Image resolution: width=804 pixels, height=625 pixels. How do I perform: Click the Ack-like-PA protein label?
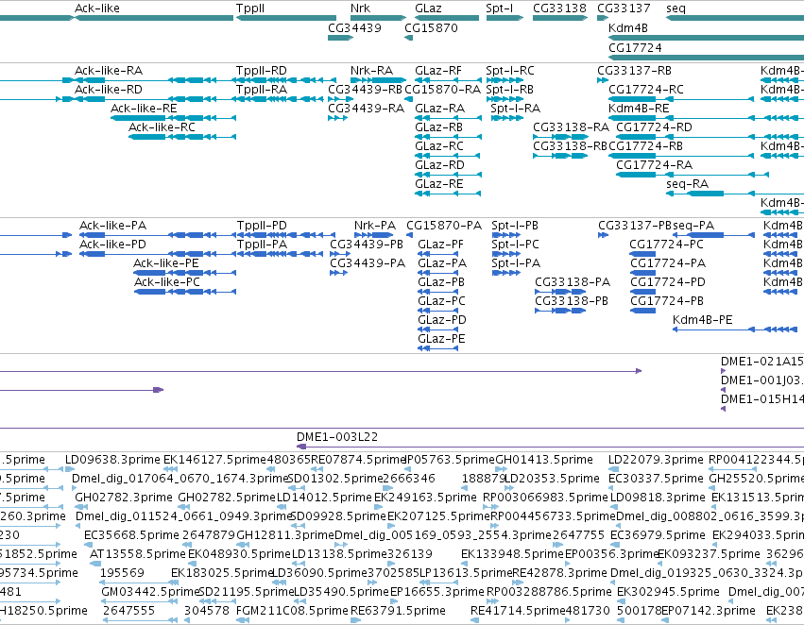coord(112,226)
